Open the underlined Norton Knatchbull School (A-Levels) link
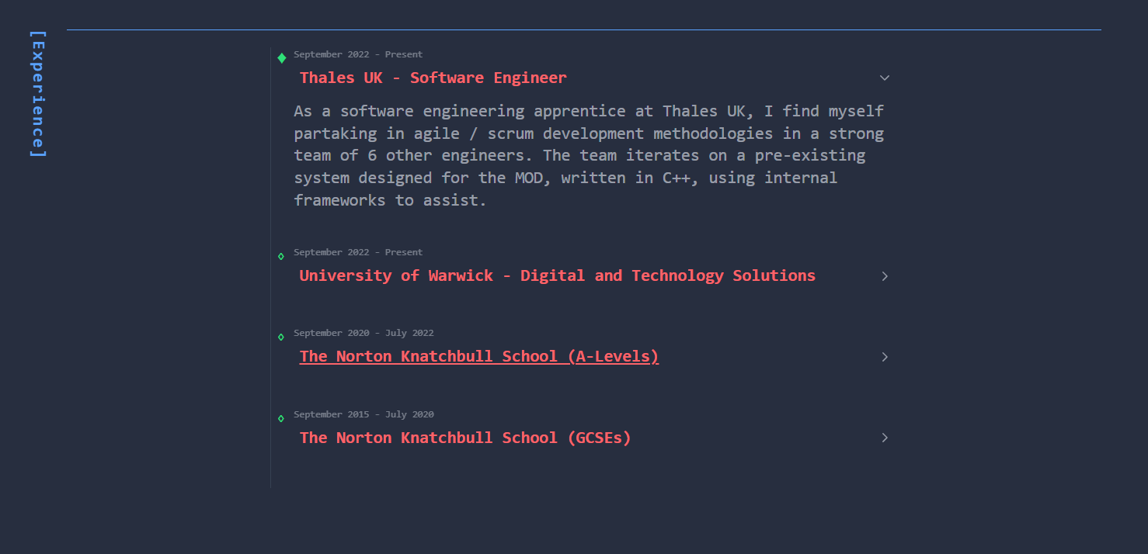Screen dimensions: 1148x554 tap(478, 356)
